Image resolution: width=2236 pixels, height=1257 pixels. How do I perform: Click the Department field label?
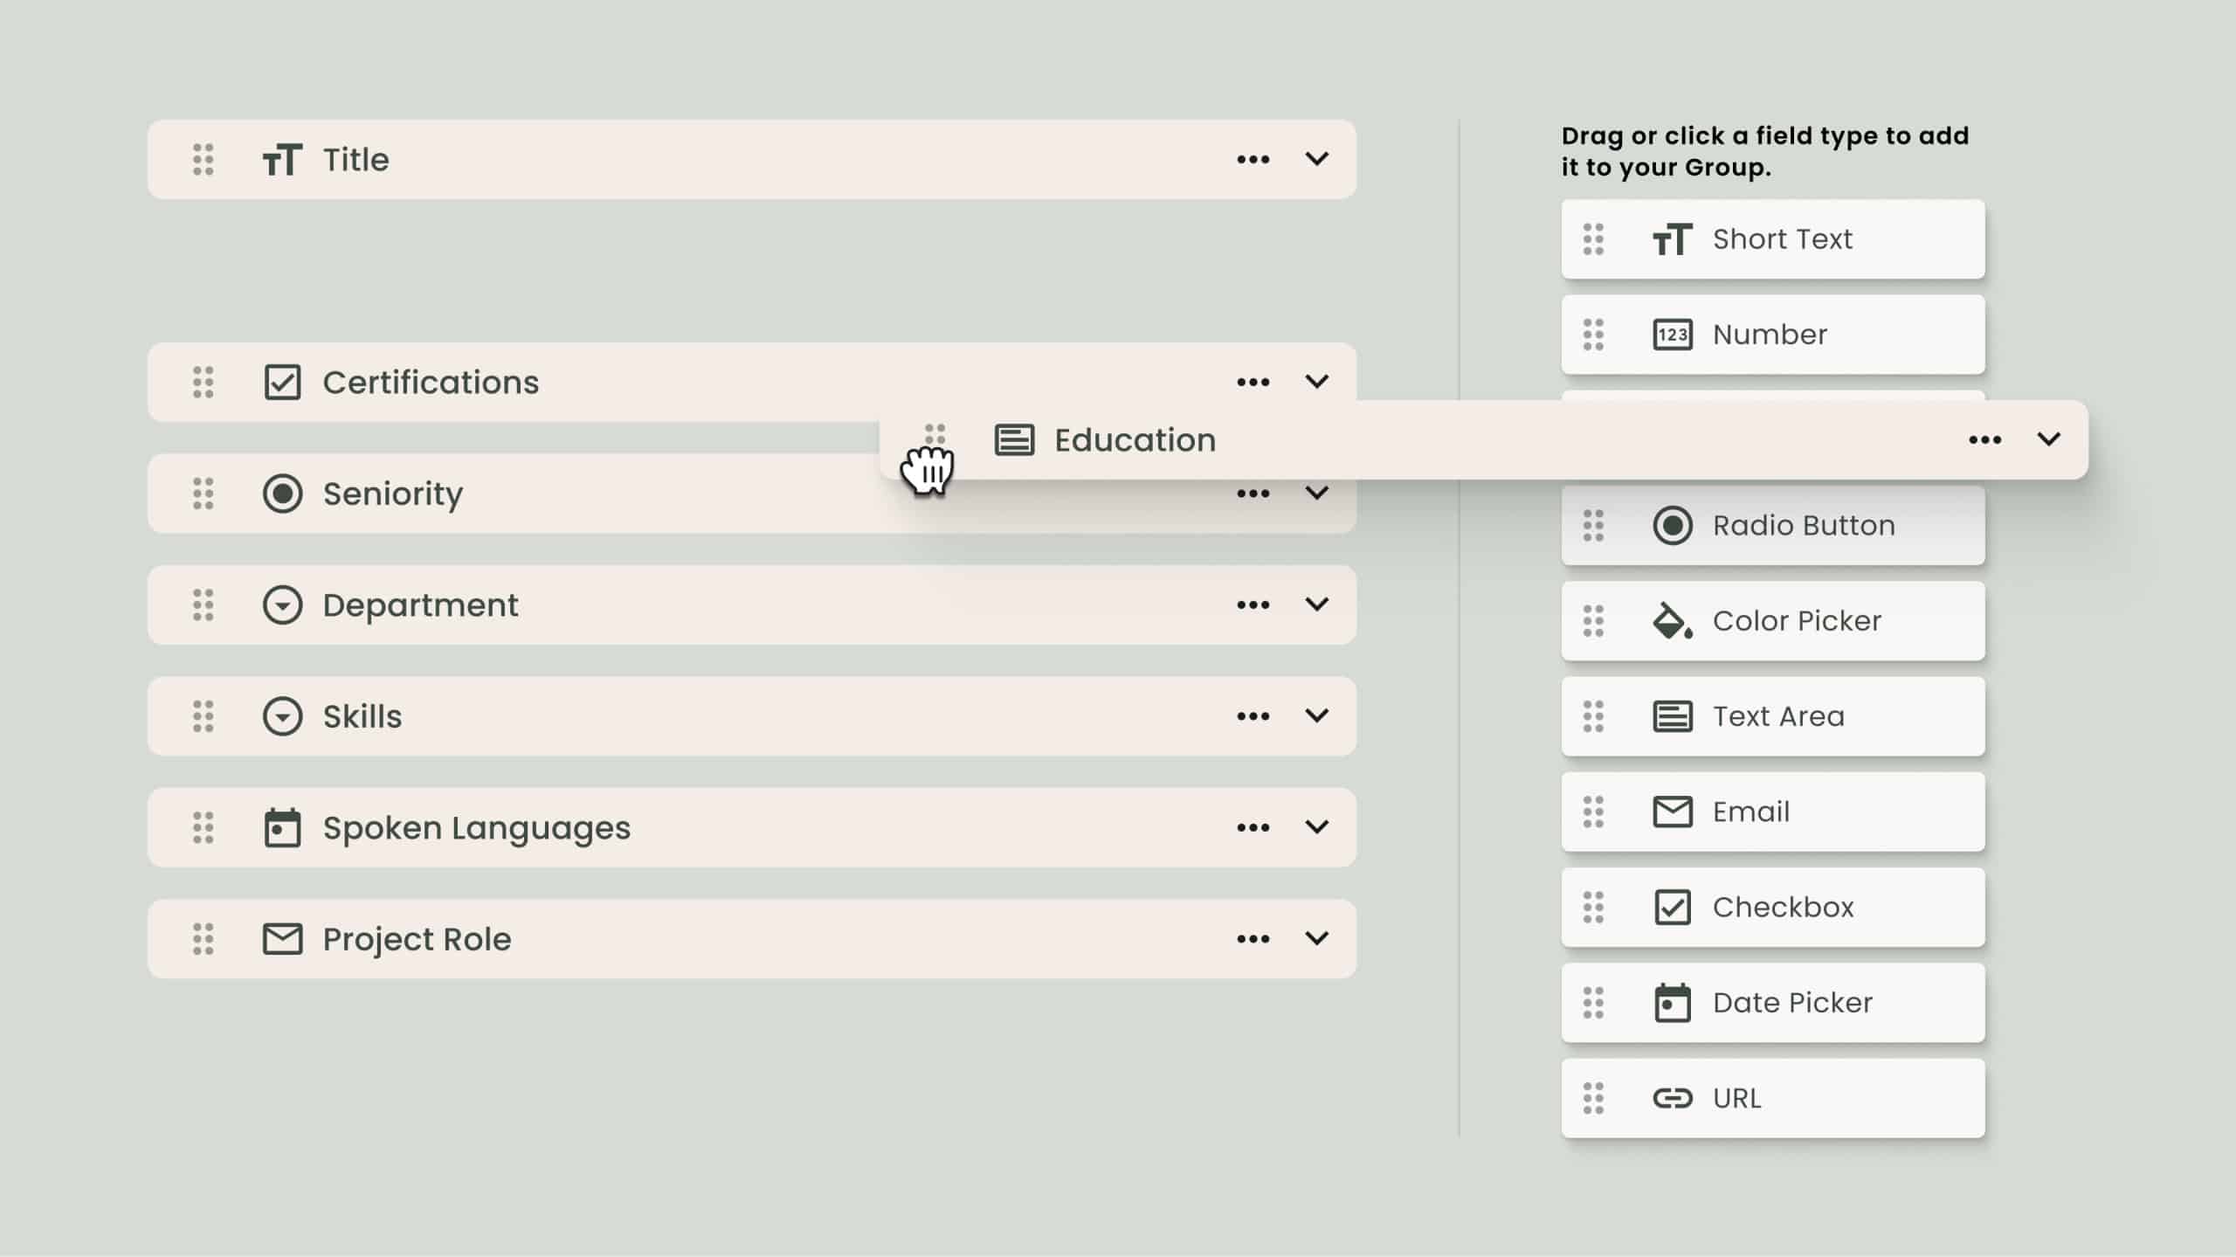point(420,605)
